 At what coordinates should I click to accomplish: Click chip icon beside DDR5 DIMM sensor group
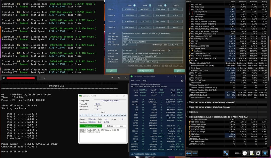190,117
